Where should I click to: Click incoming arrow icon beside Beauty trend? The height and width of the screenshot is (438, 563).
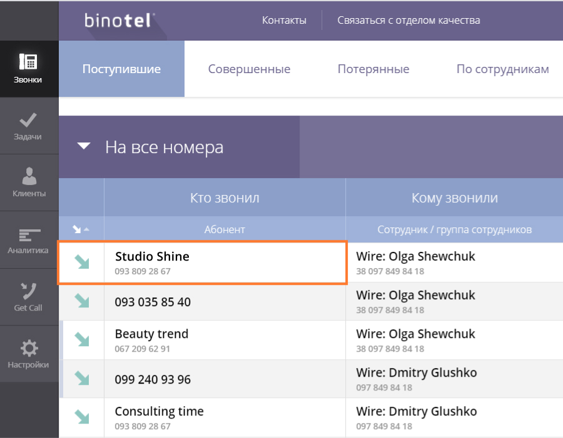[81, 340]
